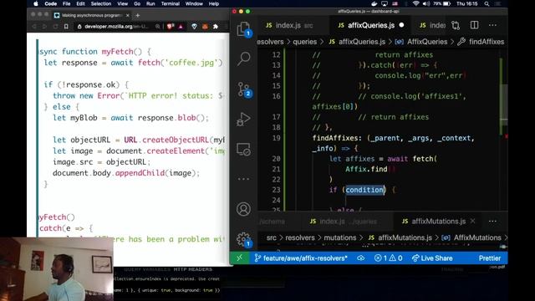
Task: Open the Terminal menu
Action: click(171, 3)
